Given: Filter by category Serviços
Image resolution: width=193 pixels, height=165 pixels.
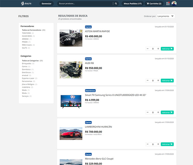Looking at the screenshot, I should click(27, 96).
